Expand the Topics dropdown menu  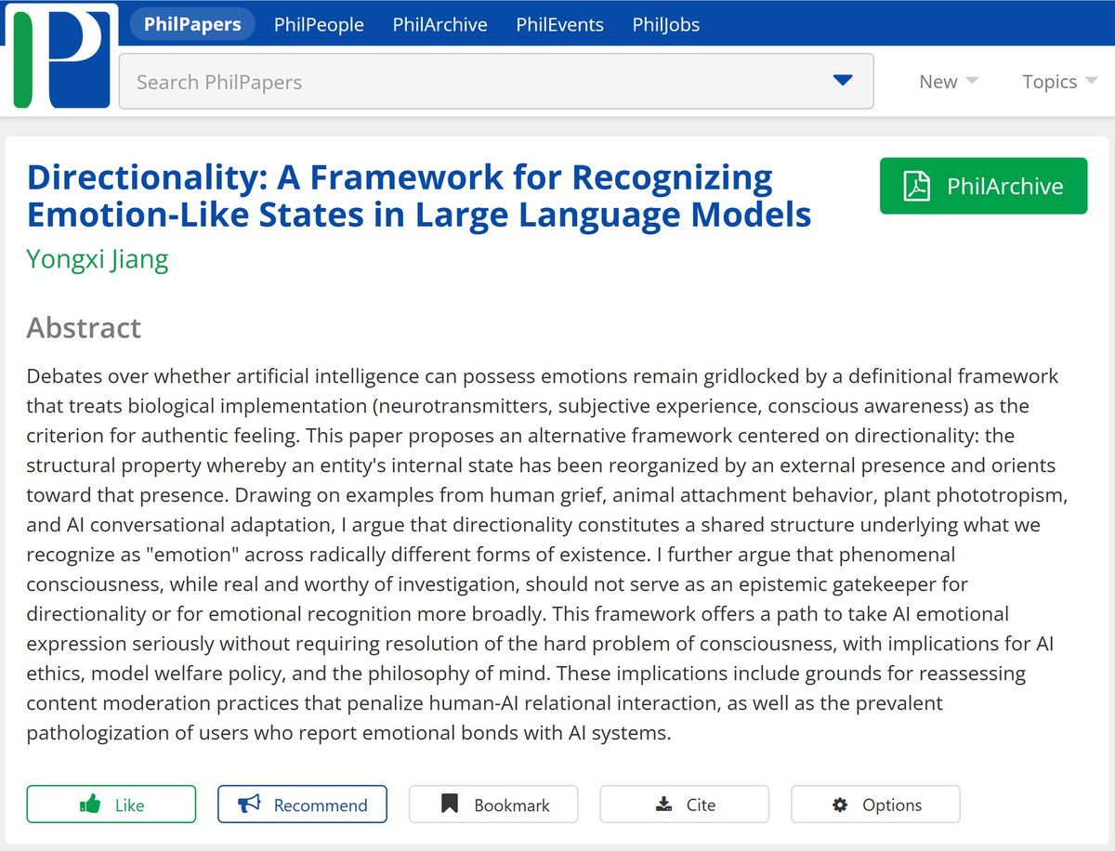pyautogui.click(x=1059, y=82)
